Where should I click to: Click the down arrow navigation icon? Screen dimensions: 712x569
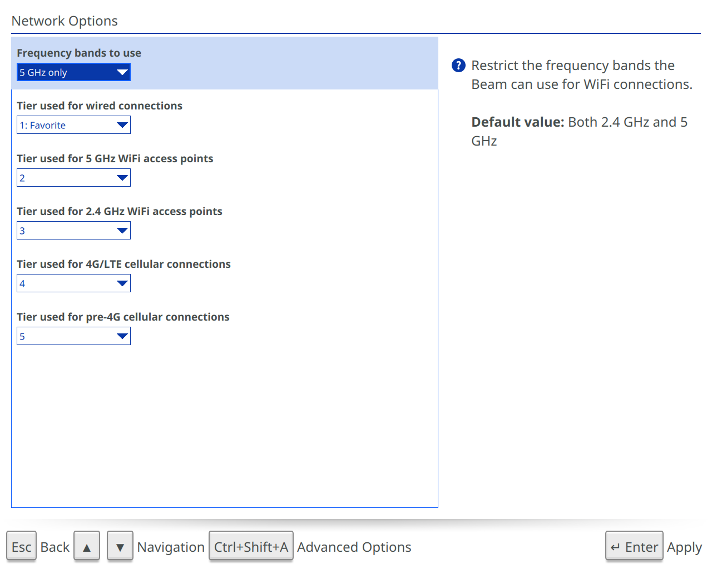(120, 546)
